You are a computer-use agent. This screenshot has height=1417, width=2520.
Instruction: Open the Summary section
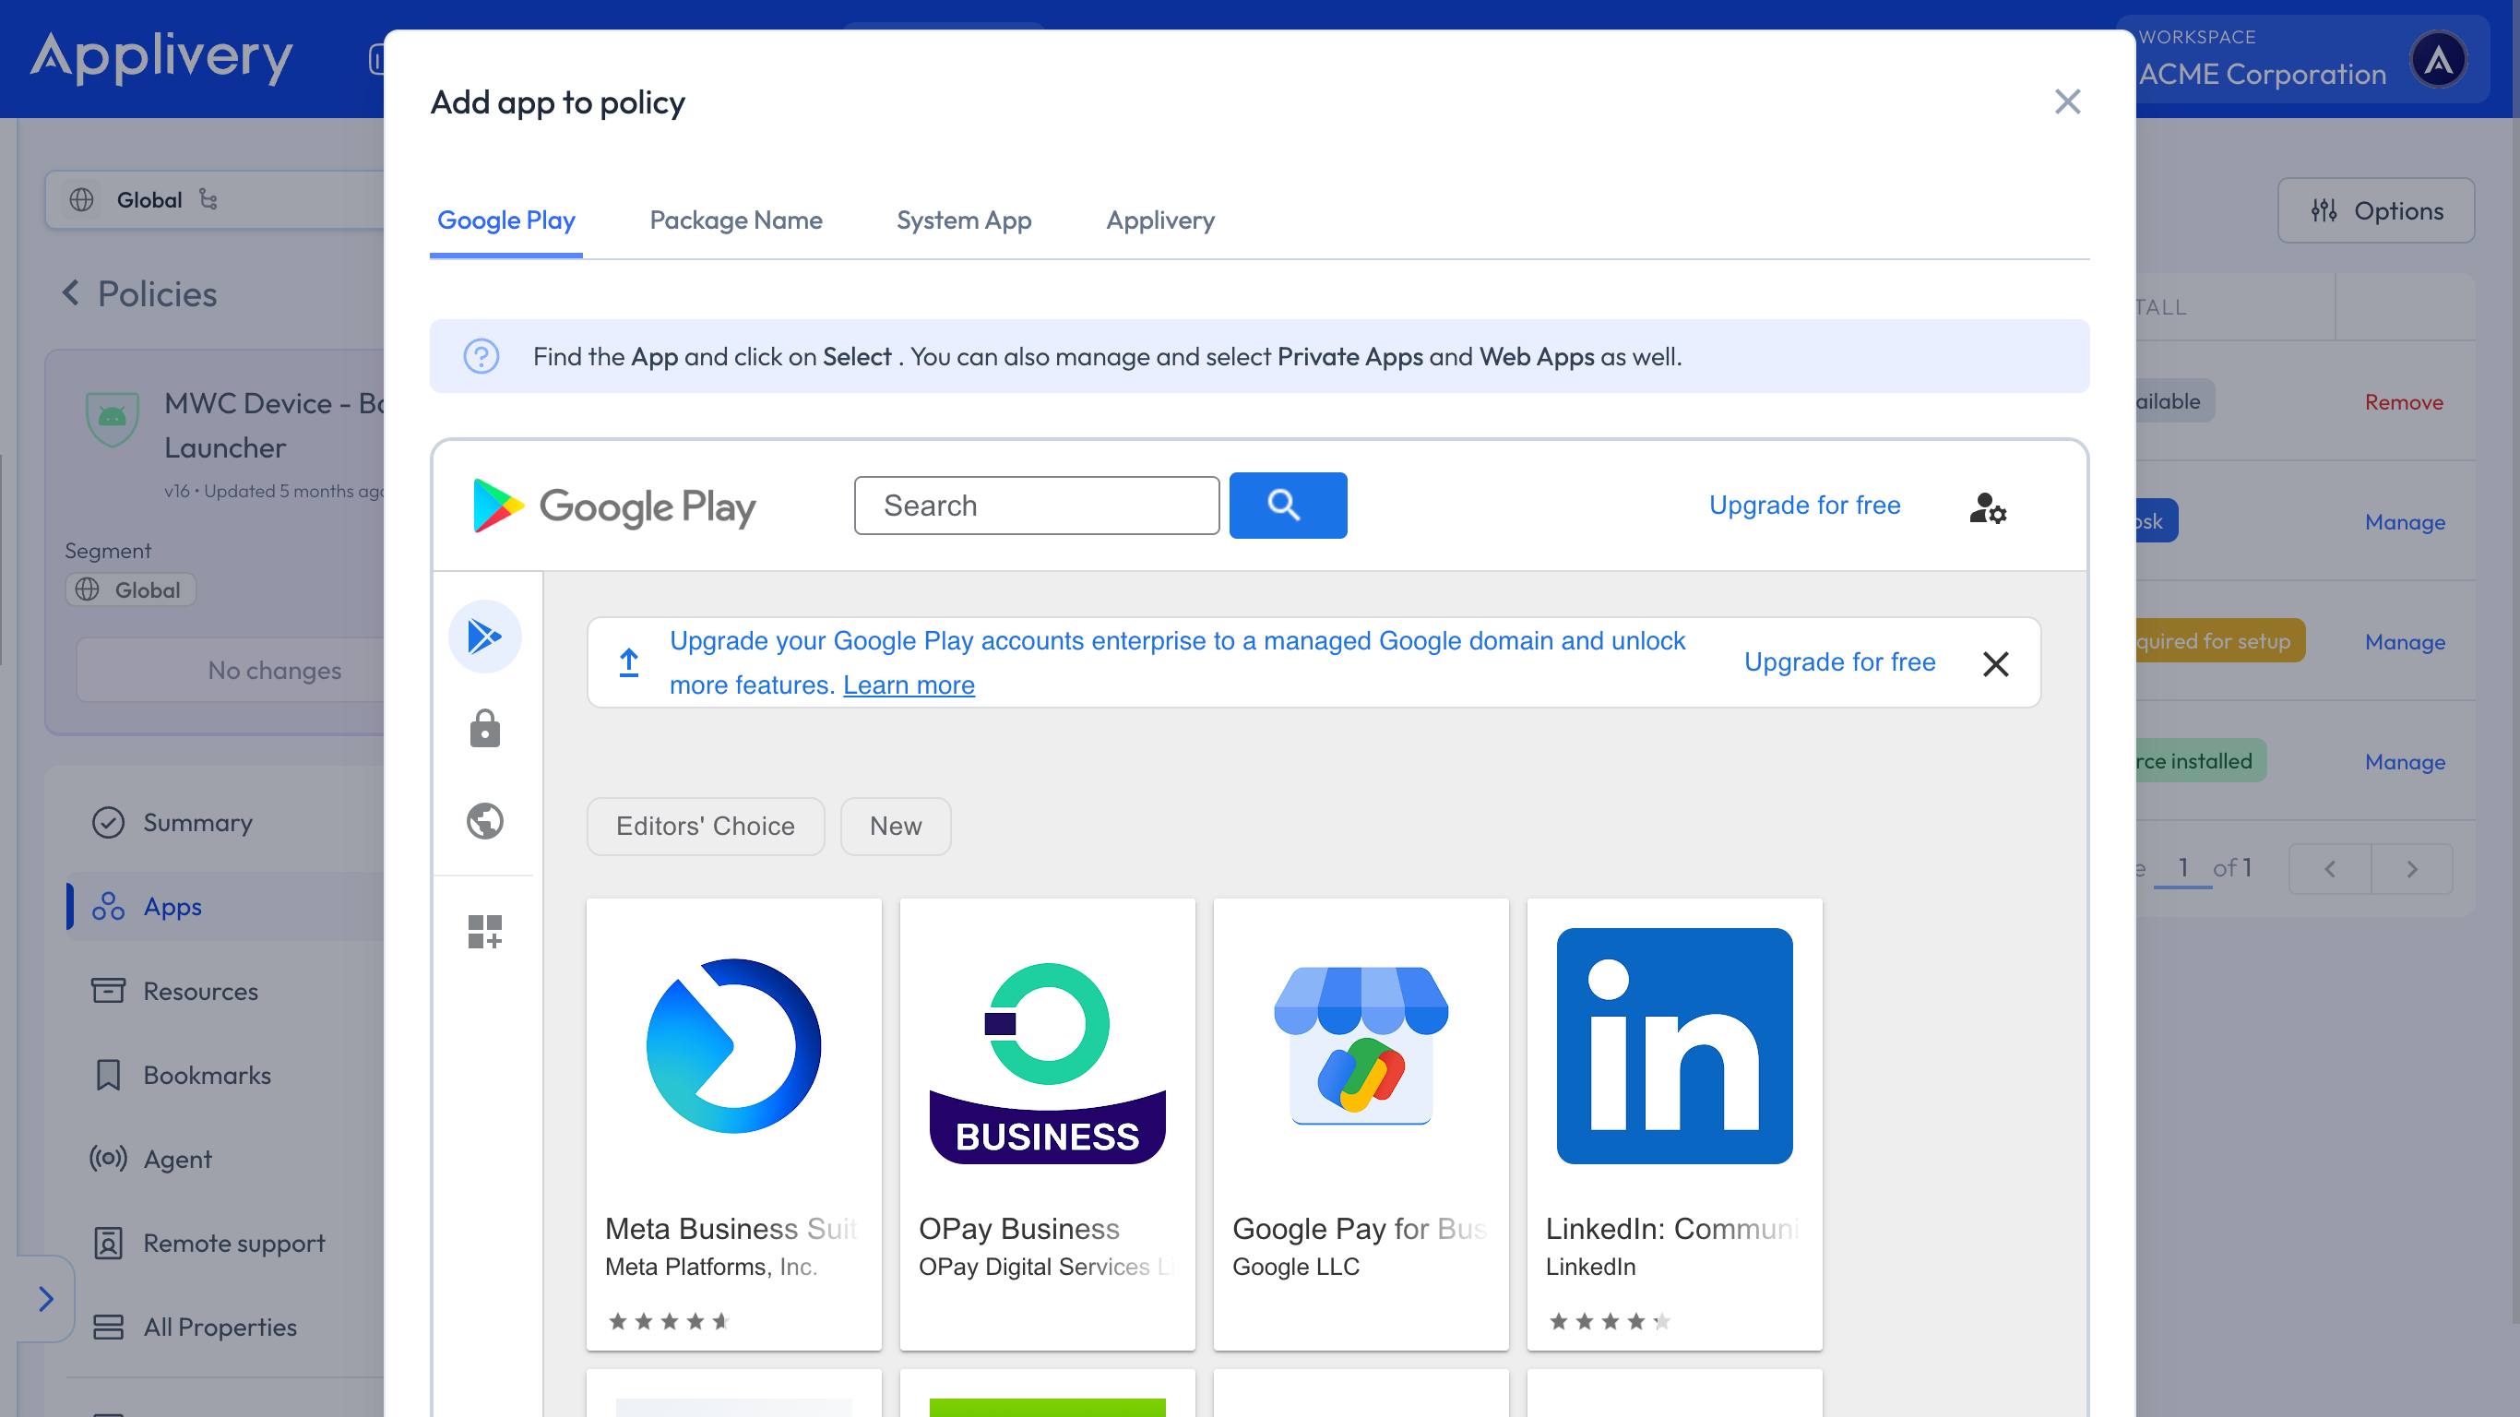pyautogui.click(x=197, y=822)
